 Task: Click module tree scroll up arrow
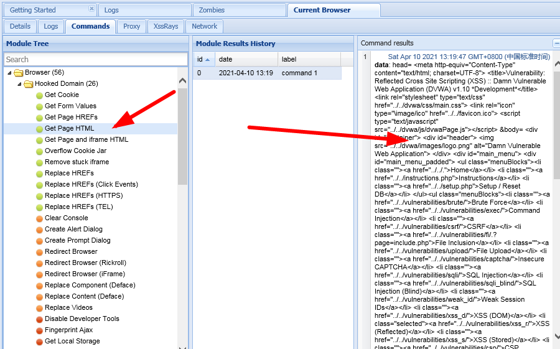tap(182, 81)
